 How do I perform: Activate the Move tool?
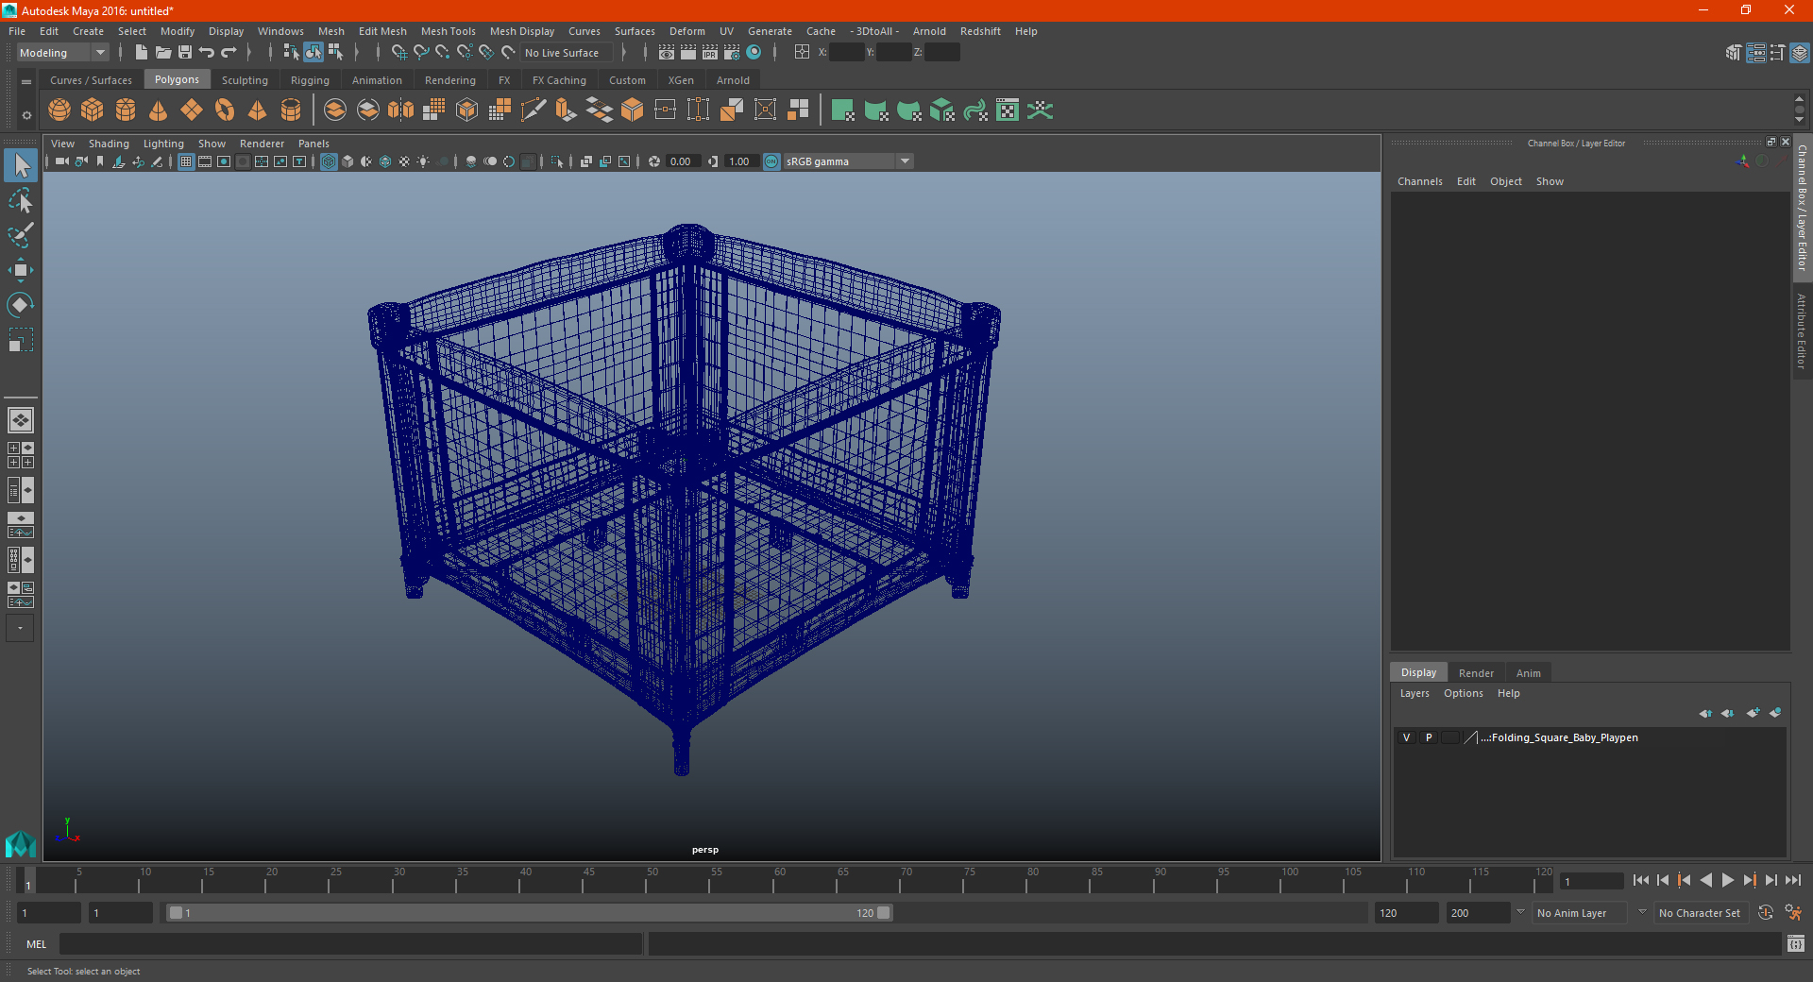point(21,271)
